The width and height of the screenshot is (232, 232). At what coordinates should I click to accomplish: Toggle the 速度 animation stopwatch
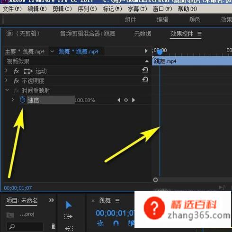click(x=22, y=100)
